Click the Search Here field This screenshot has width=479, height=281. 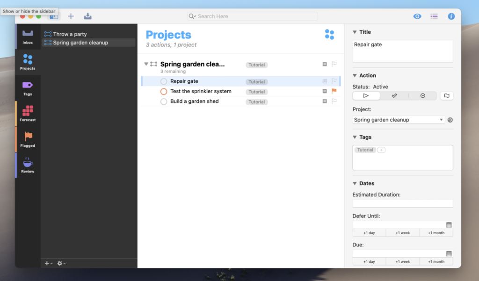(x=252, y=16)
